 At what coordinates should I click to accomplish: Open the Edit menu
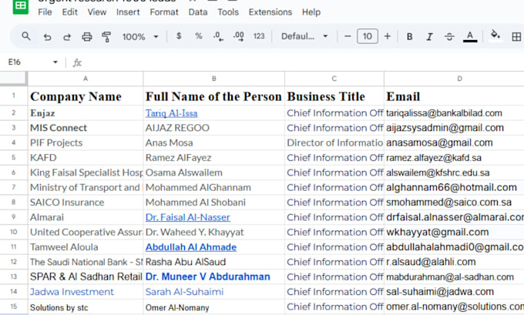69,12
